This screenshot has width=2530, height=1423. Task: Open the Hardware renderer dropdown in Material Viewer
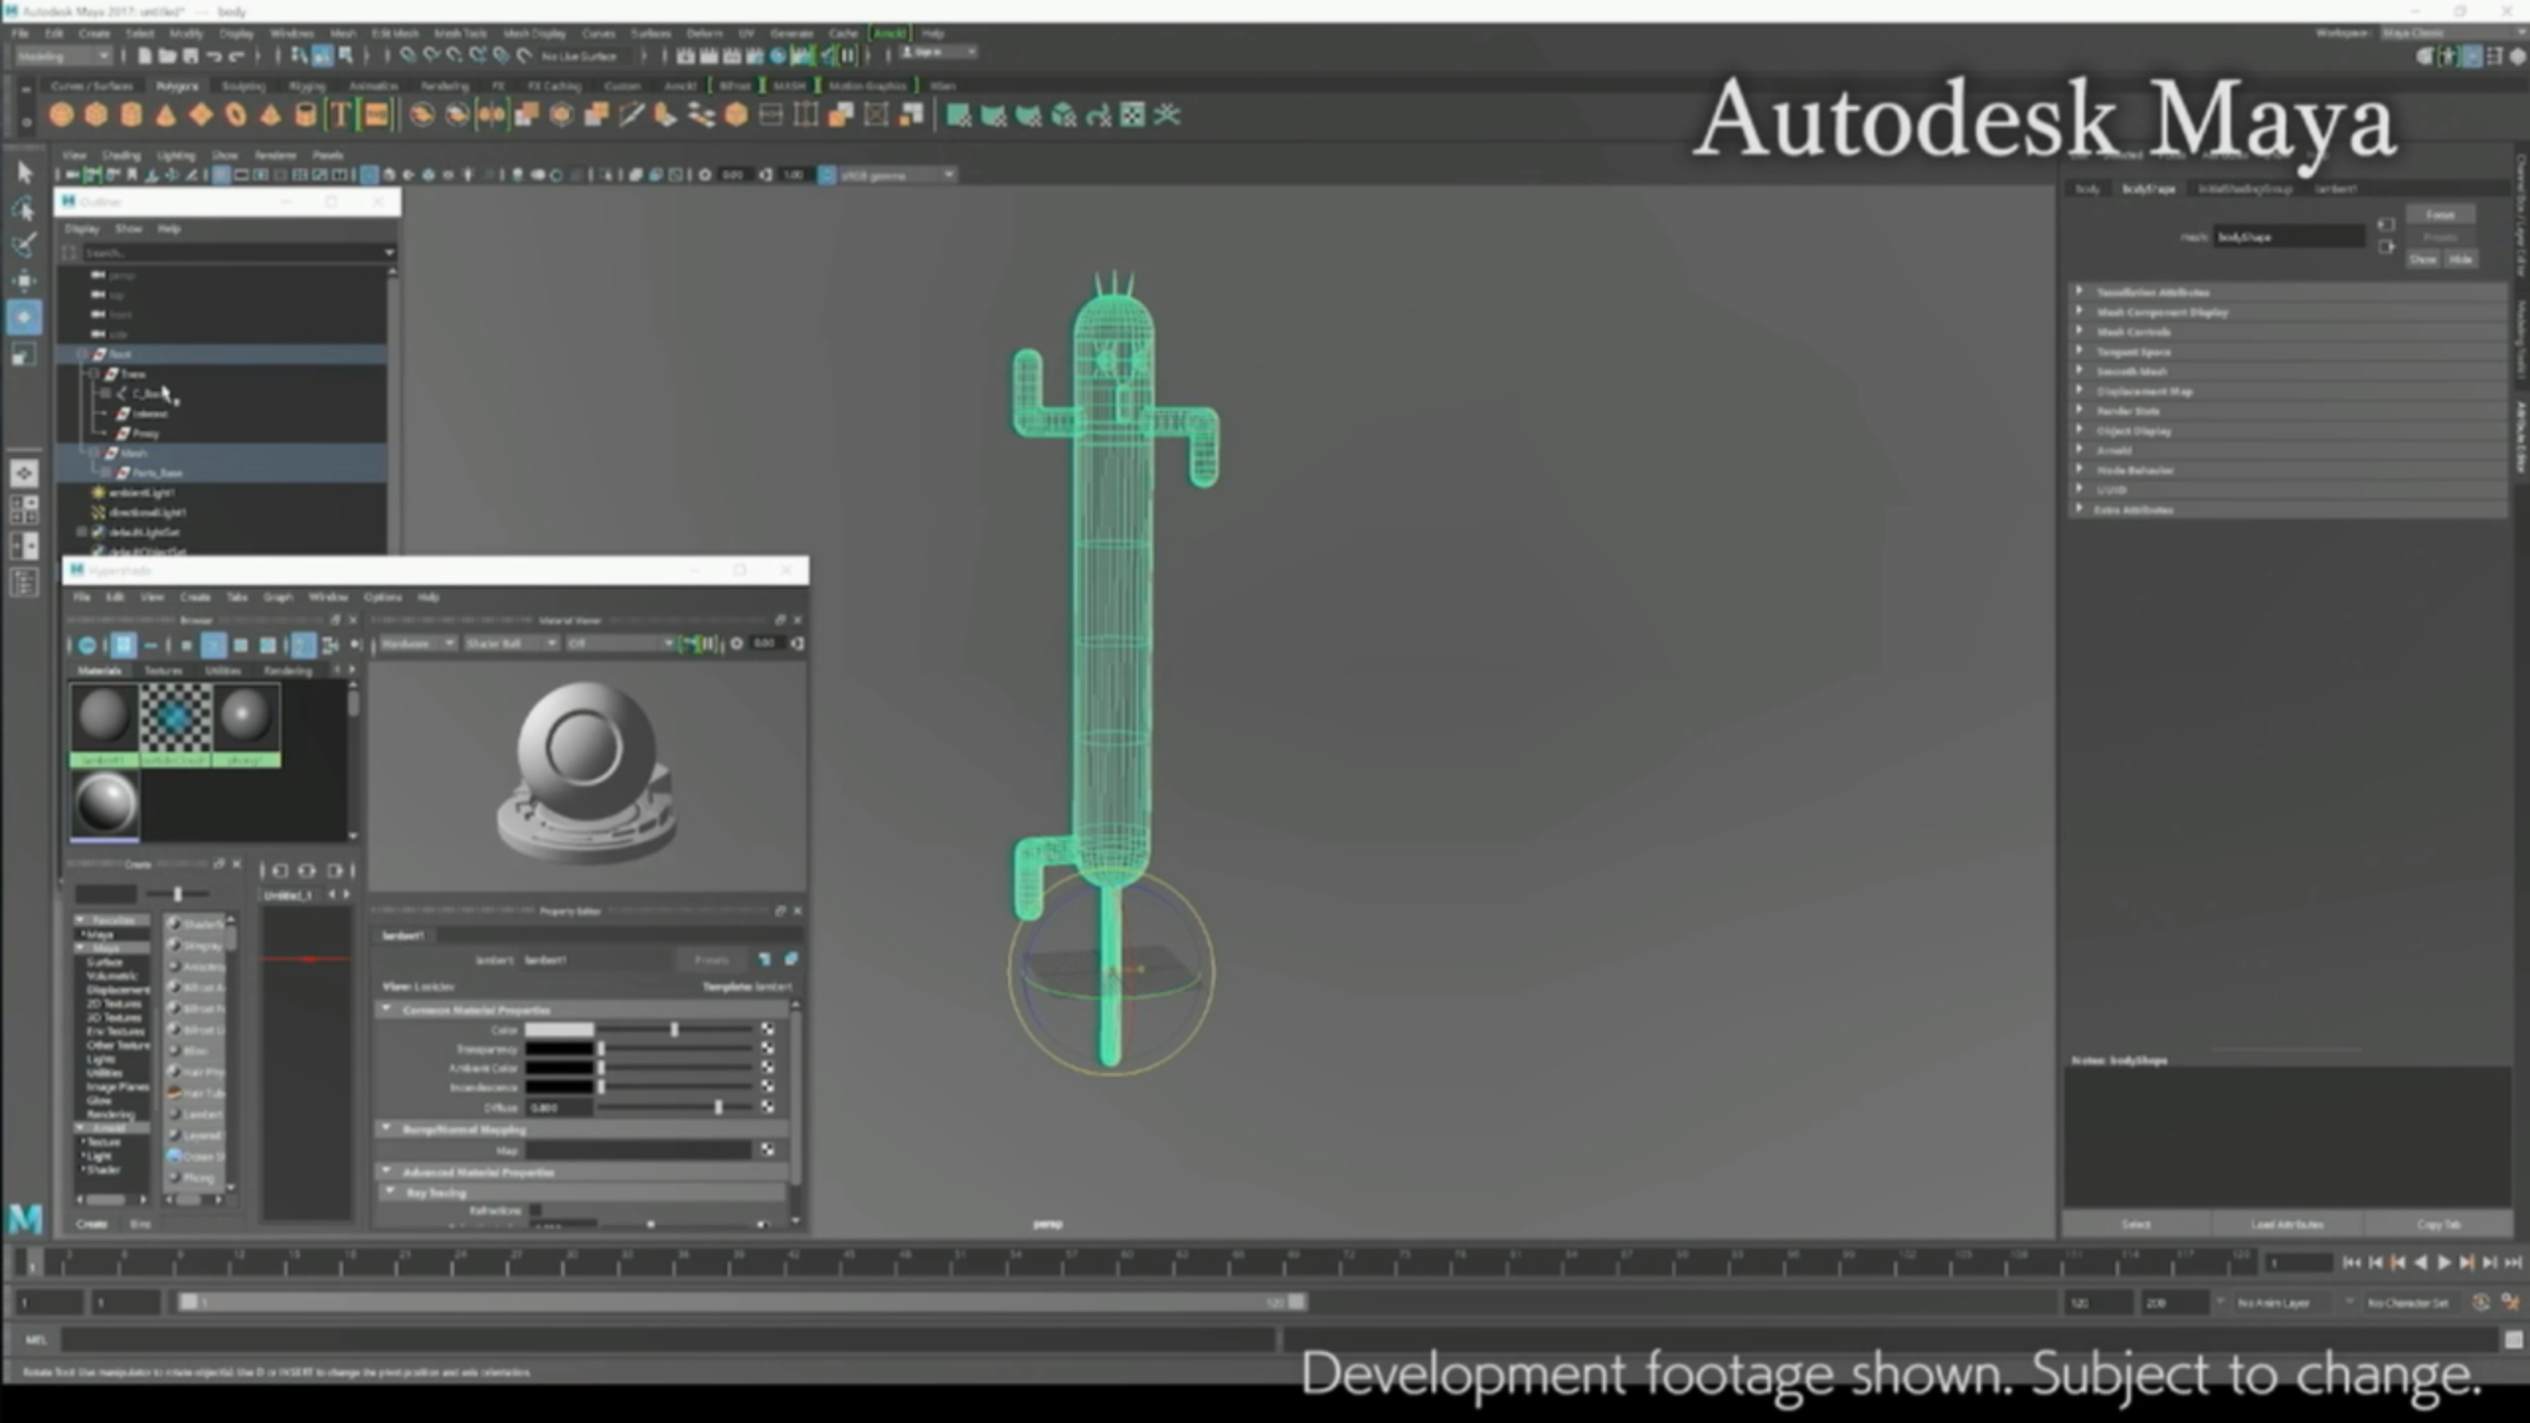418,644
